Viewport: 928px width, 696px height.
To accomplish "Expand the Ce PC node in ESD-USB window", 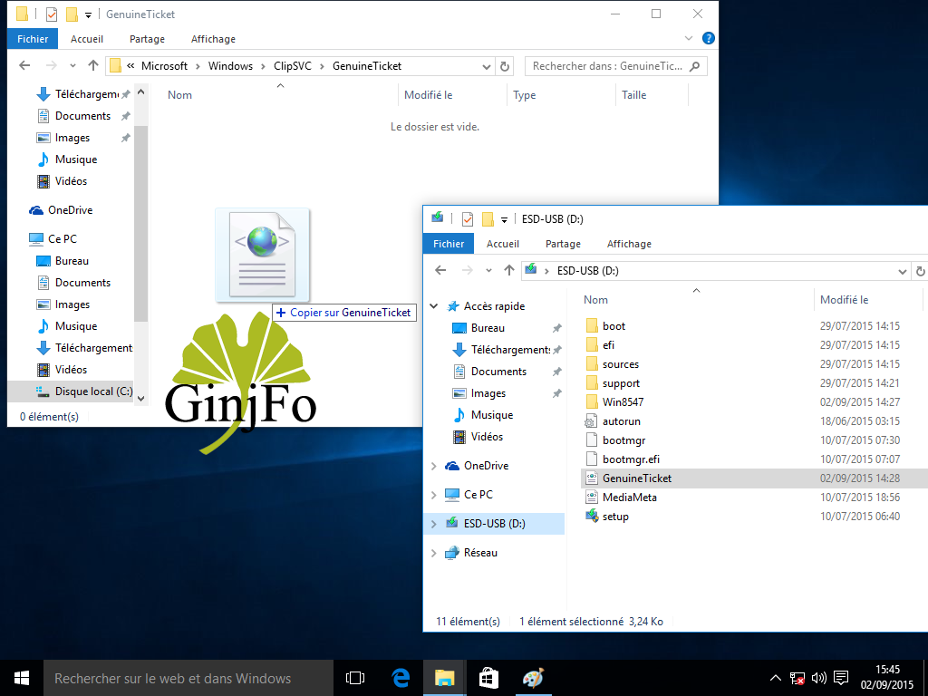I will click(x=434, y=495).
